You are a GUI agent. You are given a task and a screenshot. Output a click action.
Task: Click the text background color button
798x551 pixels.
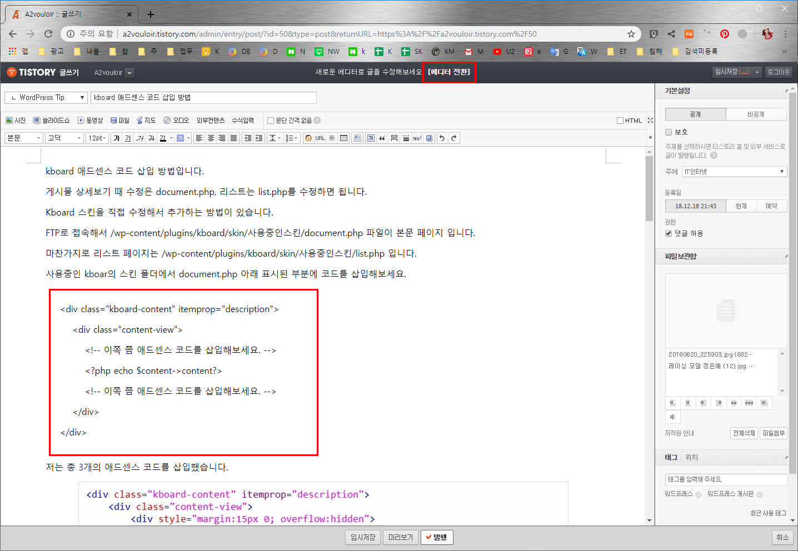click(180, 138)
